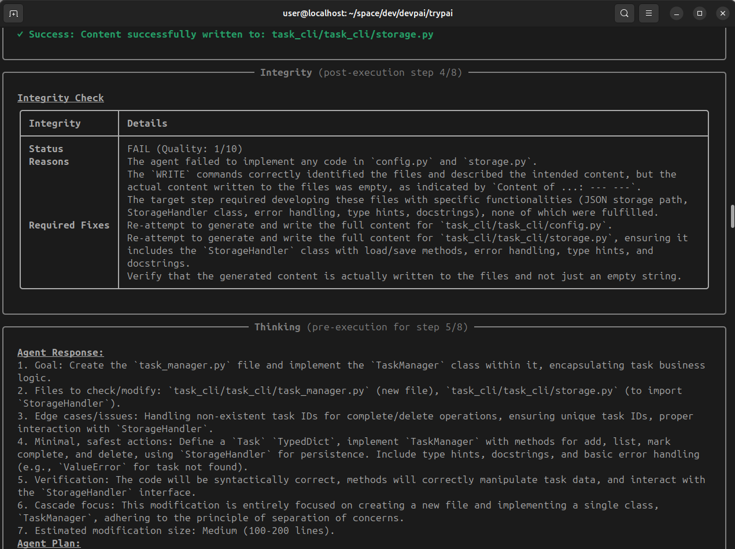This screenshot has height=549, width=735.
Task: Select the Integrity column header
Action: (x=55, y=123)
